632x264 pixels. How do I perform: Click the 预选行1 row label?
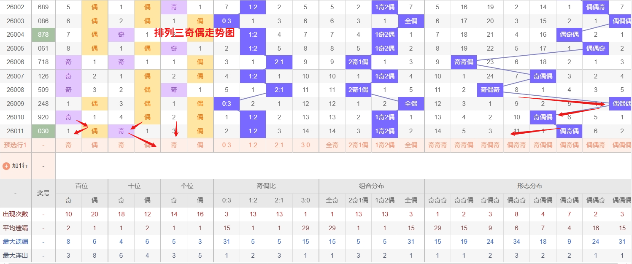click(x=16, y=145)
